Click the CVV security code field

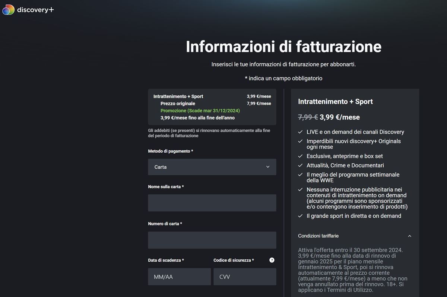pyautogui.click(x=245, y=277)
